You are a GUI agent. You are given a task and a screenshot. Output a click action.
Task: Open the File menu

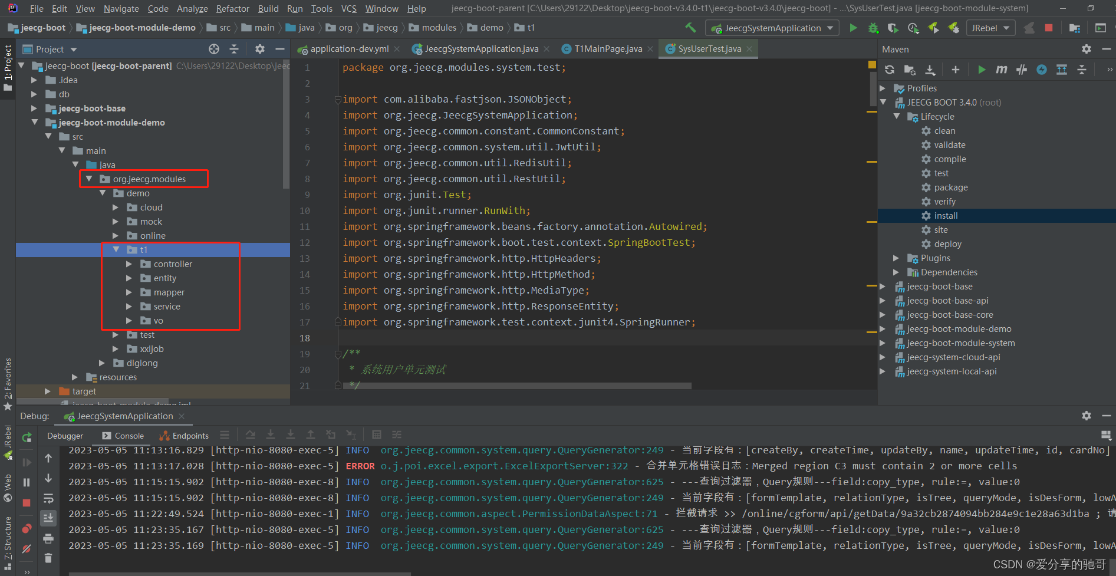37,9
